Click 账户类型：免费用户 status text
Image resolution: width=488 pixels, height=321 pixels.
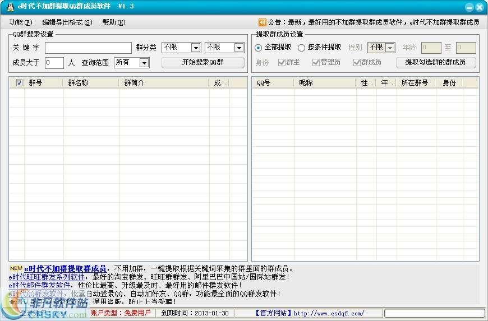pos(121,313)
